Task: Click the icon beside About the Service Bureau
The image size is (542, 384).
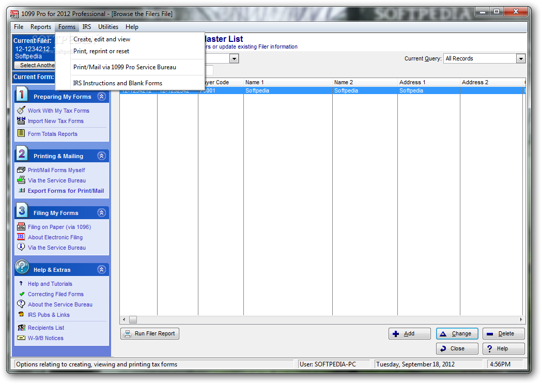Action: coord(21,304)
